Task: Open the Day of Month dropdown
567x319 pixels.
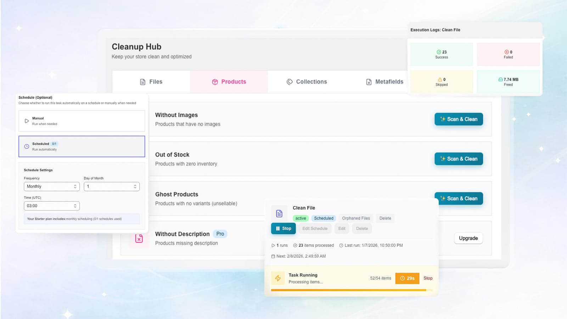Action: coord(112,186)
